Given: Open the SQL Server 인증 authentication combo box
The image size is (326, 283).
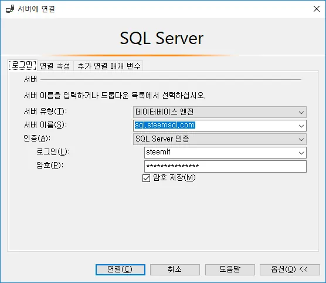Looking at the screenshot, I should [x=220, y=139].
